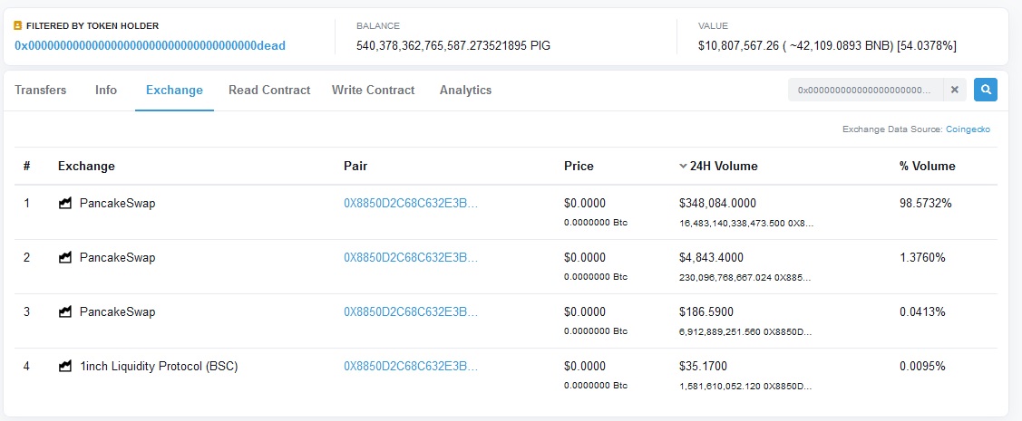This screenshot has width=1022, height=421.
Task: Switch to the Analytics tab
Action: pyautogui.click(x=465, y=91)
